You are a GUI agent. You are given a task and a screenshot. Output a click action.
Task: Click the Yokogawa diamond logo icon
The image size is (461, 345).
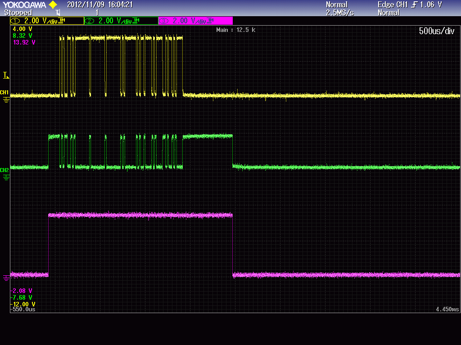53,4
